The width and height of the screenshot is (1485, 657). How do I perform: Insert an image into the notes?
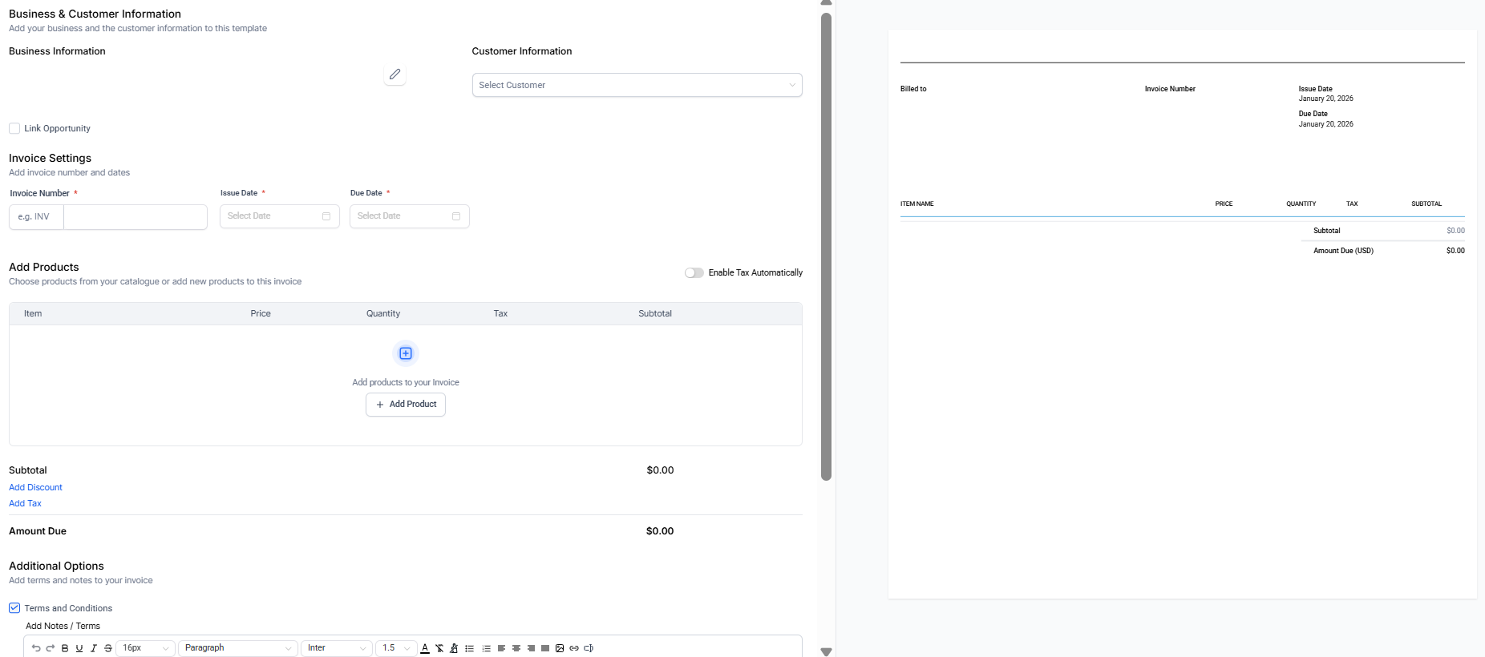tap(560, 648)
